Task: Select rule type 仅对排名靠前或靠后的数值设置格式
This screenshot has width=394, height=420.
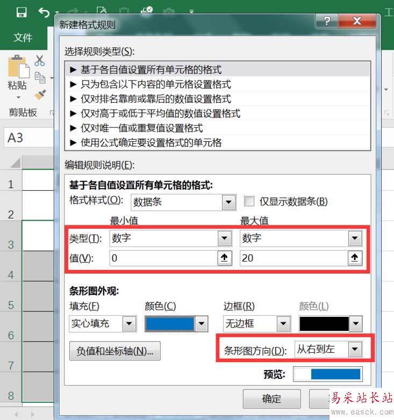Action: coord(217,99)
